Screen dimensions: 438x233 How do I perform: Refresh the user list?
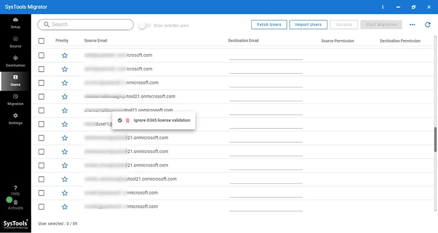428,25
